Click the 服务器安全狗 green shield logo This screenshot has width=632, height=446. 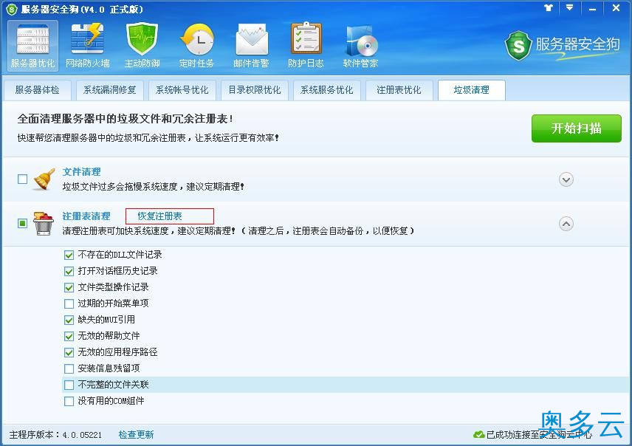click(518, 46)
